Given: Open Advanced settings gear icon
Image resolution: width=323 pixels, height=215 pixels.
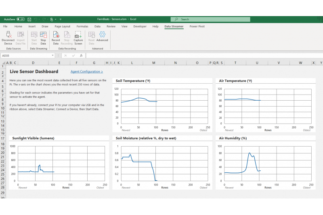Looking at the screenshot, I should point(102,35).
